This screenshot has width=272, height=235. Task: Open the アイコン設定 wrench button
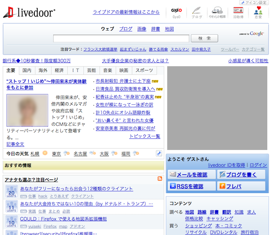coord(254,3)
